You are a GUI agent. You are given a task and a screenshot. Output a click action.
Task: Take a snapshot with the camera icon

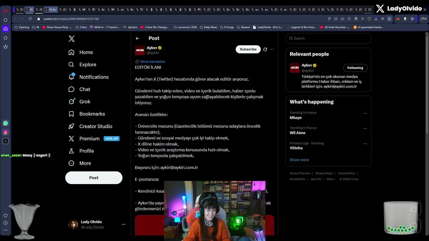[x=343, y=19]
